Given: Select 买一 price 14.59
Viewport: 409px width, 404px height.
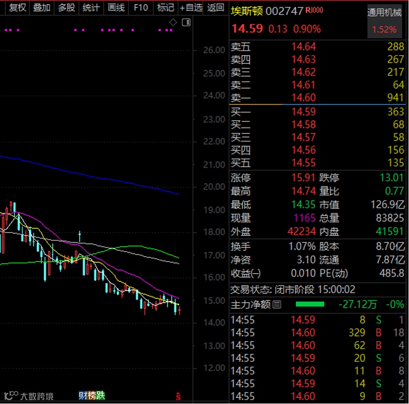Looking at the screenshot, I should 304,112.
